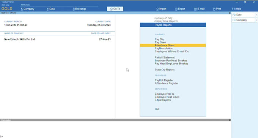Open the K: Company menu
Viewport: 258px width, 138px height.
click(x=27, y=9)
